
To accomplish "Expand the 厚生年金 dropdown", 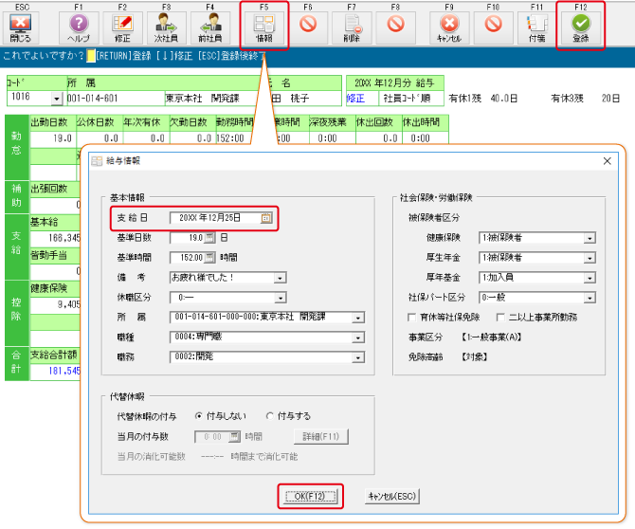I will pos(590,259).
